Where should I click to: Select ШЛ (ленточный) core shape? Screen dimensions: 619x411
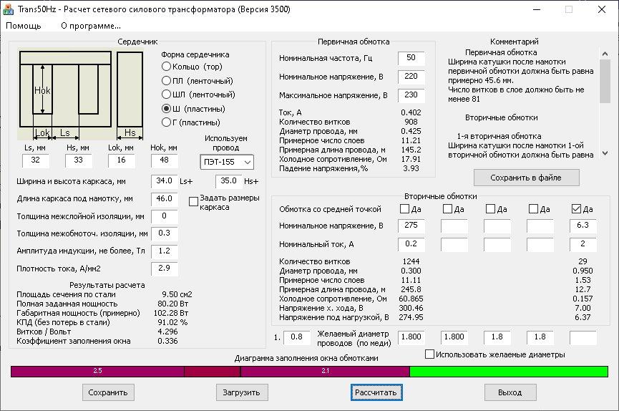167,95
